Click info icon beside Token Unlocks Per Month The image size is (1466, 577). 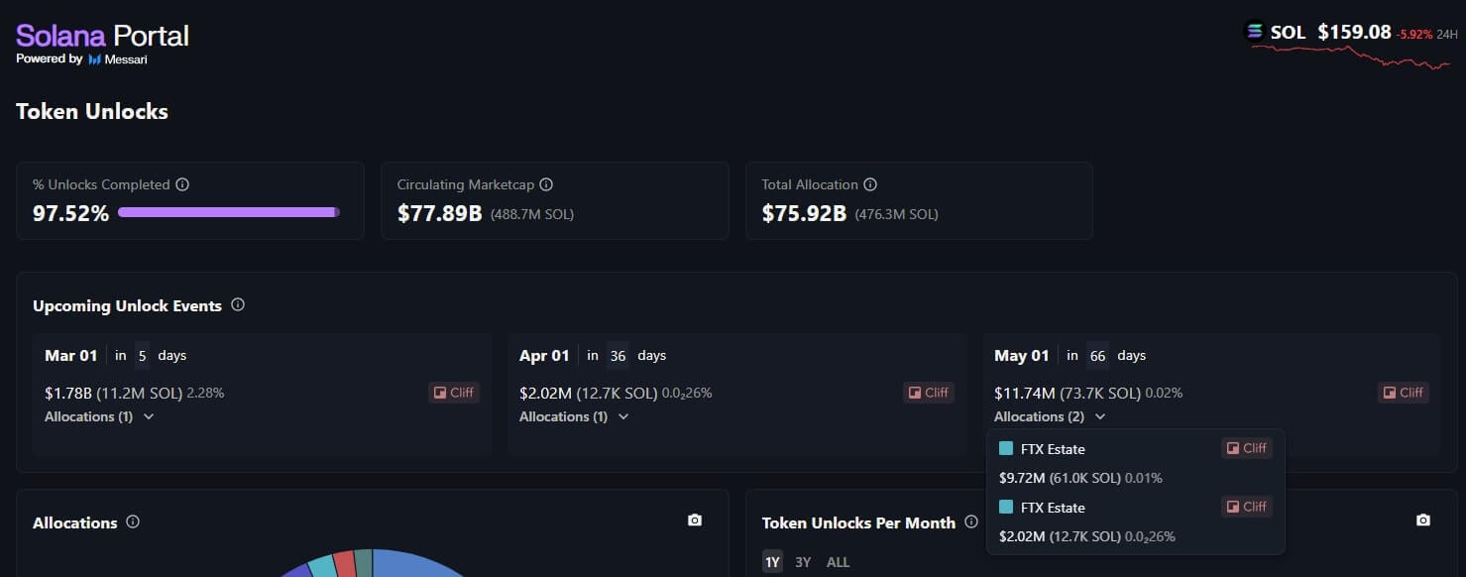[x=971, y=521]
